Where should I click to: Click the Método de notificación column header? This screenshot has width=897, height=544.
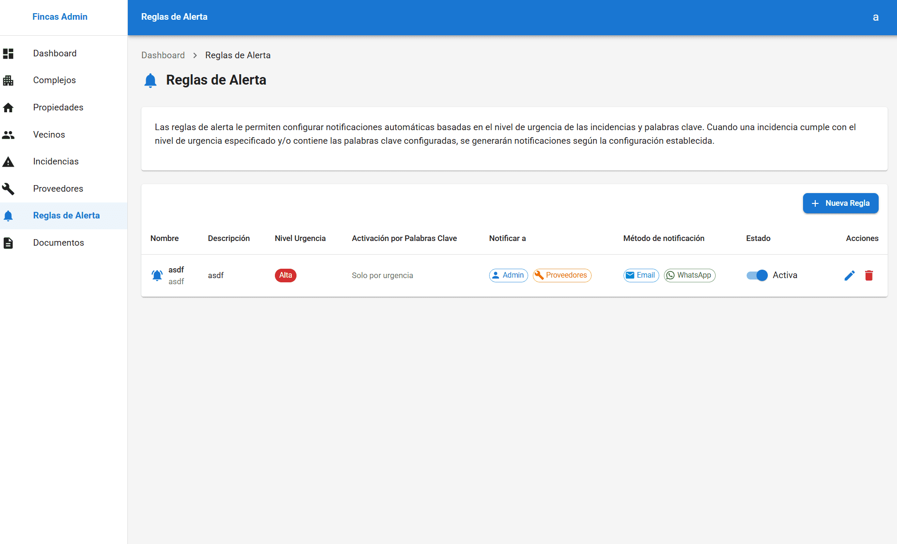coord(664,239)
